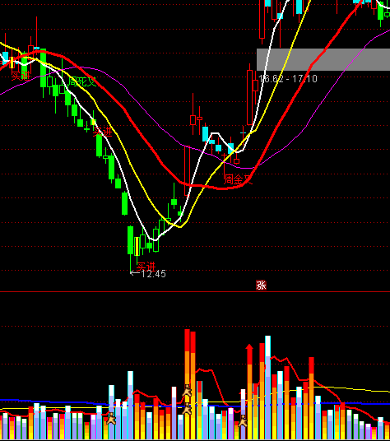Click the tallest red volume bar
Viewport: 390px width, 441px height.
coord(188,384)
